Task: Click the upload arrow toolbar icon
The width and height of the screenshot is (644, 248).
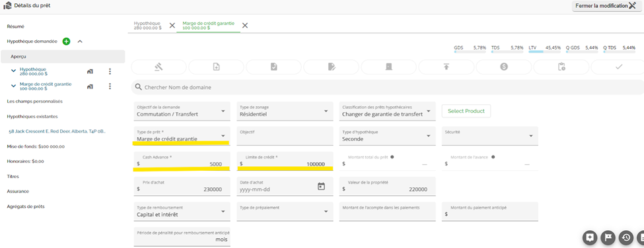Action: [x=446, y=67]
